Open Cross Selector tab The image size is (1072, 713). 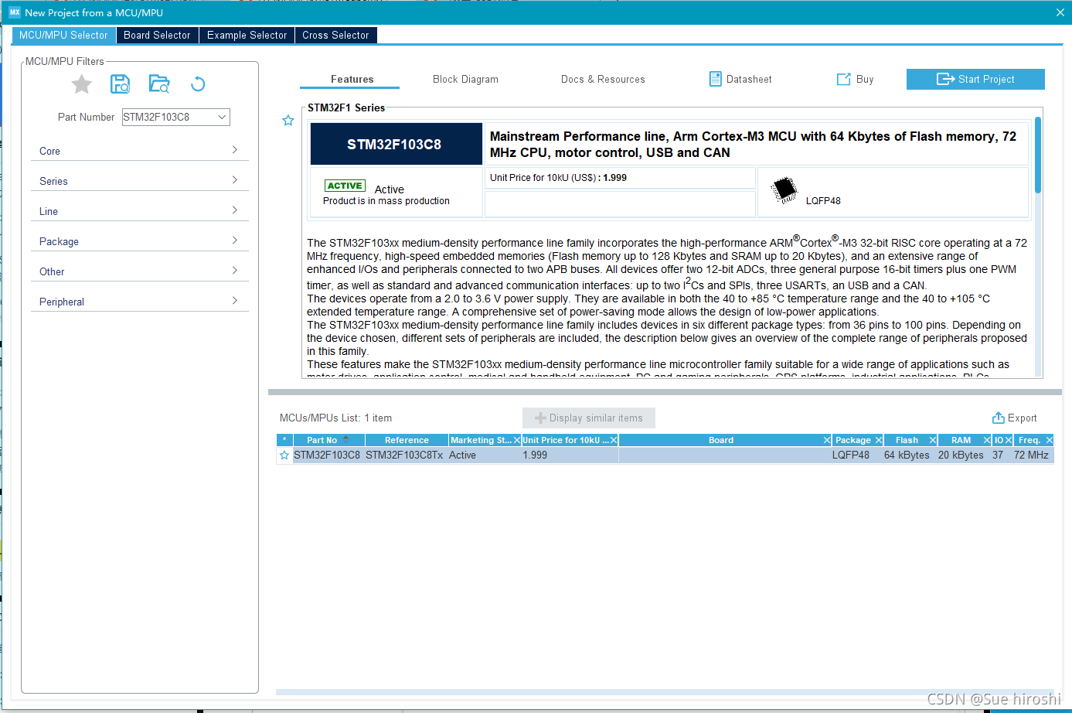335,35
